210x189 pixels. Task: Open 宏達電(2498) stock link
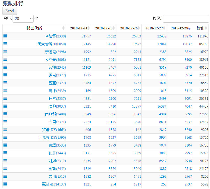[x=55, y=52]
